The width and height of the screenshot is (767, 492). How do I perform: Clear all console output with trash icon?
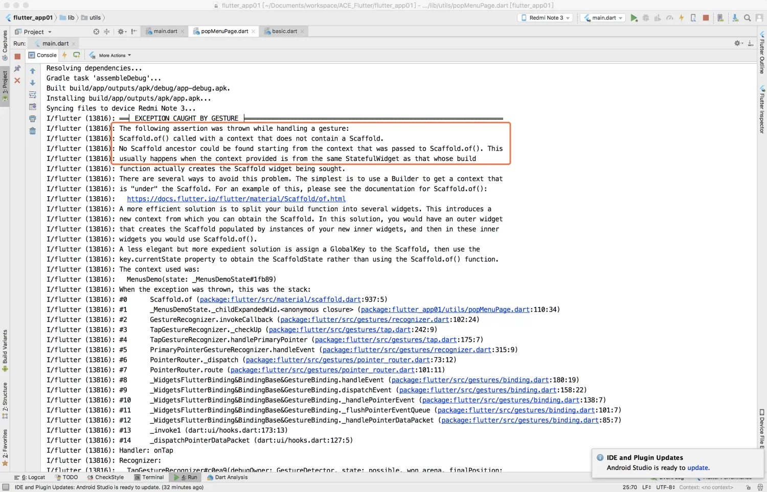(33, 131)
